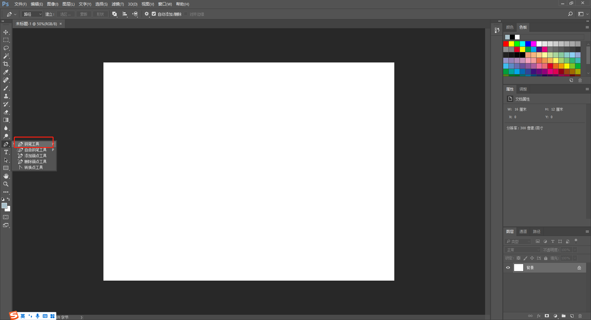The image size is (591, 320).
Task: Pick the red swatch in 色板 panel
Action: coord(506,44)
